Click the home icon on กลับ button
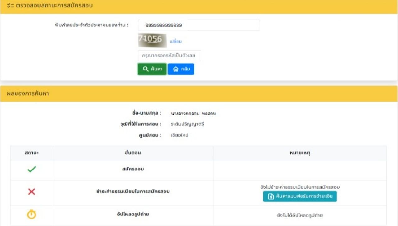 (x=176, y=69)
